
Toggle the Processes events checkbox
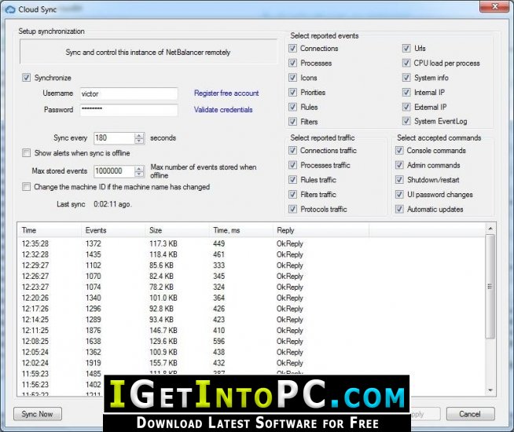[292, 63]
